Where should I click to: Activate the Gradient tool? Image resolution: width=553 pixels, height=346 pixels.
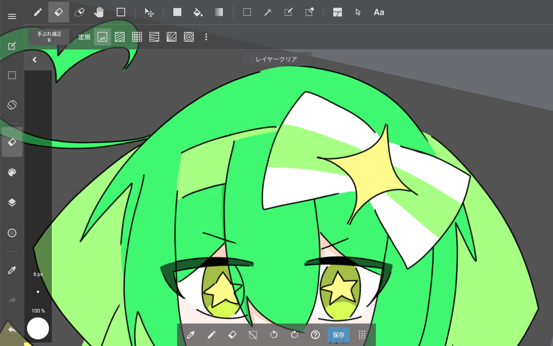pyautogui.click(x=219, y=12)
